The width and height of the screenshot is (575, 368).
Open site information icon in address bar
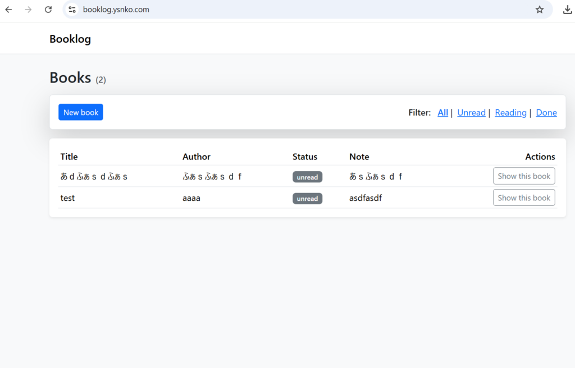tap(72, 10)
